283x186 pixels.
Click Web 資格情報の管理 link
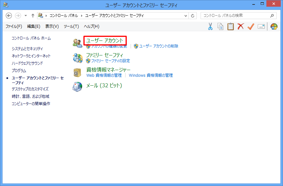(104, 75)
